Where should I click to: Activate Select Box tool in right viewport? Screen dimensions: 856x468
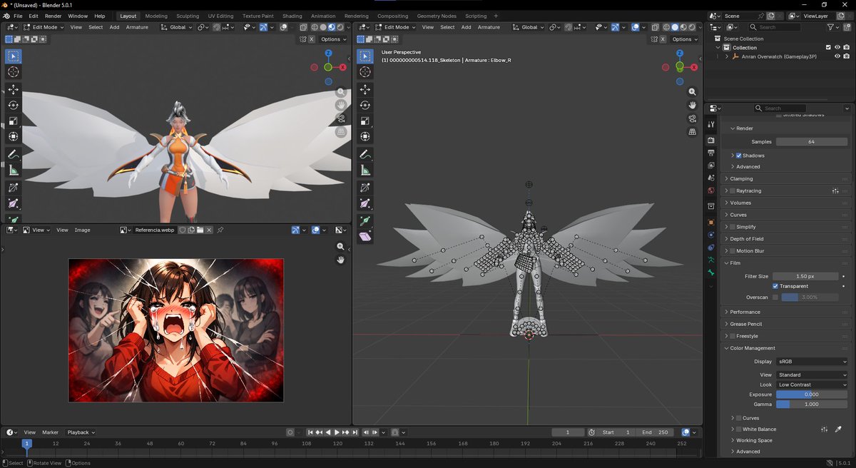tap(365, 56)
